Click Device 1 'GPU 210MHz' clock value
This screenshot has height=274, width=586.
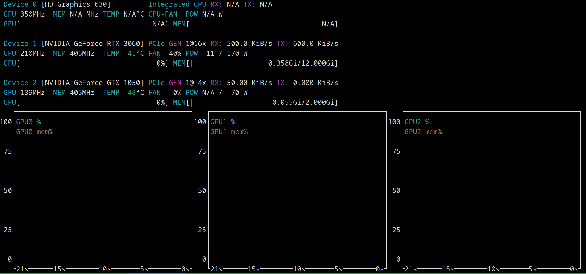tap(24, 53)
